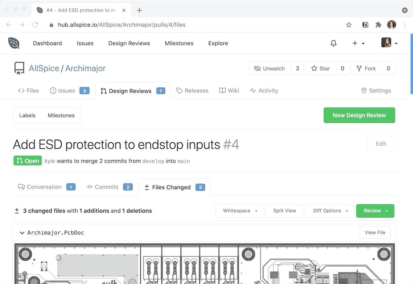Viewport: 413px width, 284px height.
Task: Open kyle's user profile link
Action: tap(50, 161)
